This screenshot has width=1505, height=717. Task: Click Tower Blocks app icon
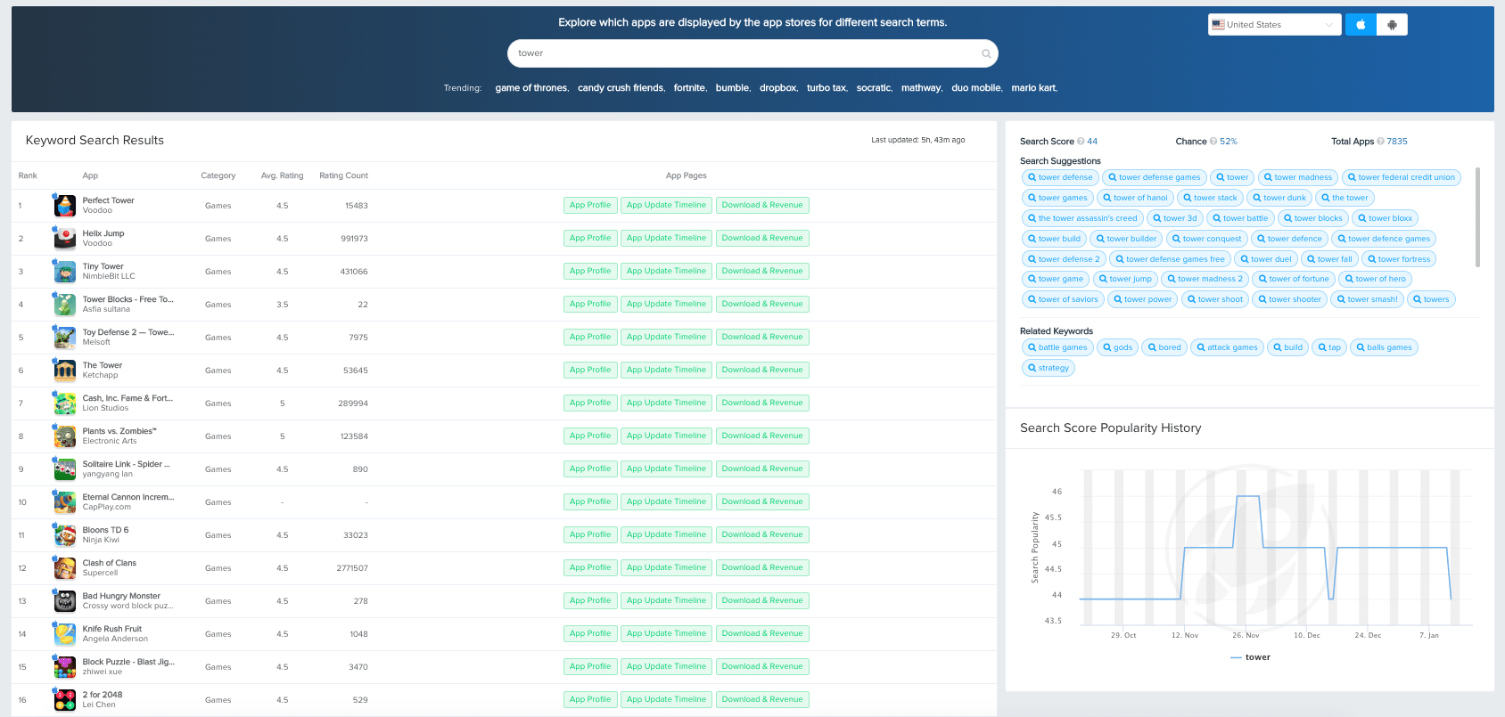point(64,305)
